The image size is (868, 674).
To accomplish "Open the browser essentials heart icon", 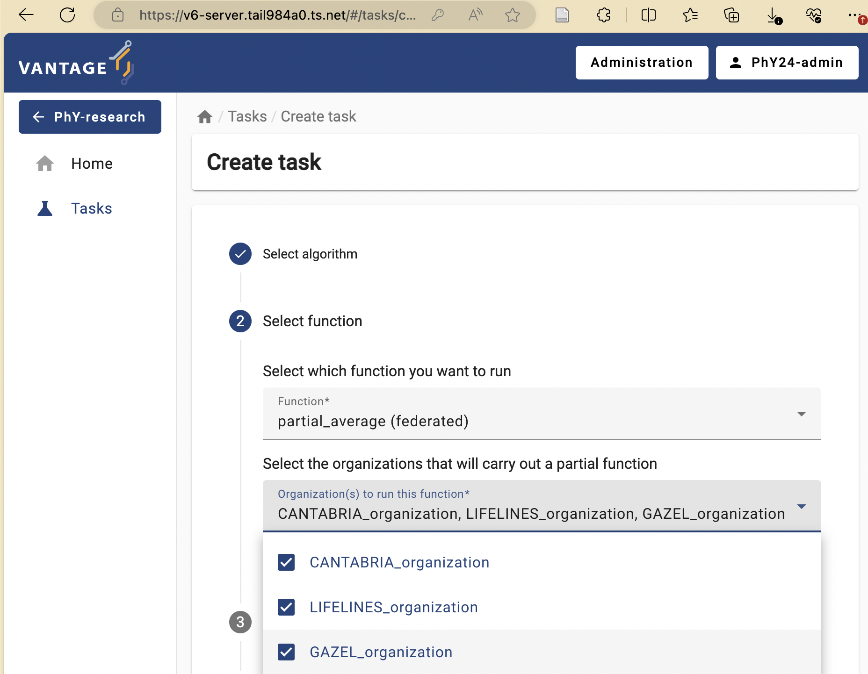I will click(x=814, y=15).
